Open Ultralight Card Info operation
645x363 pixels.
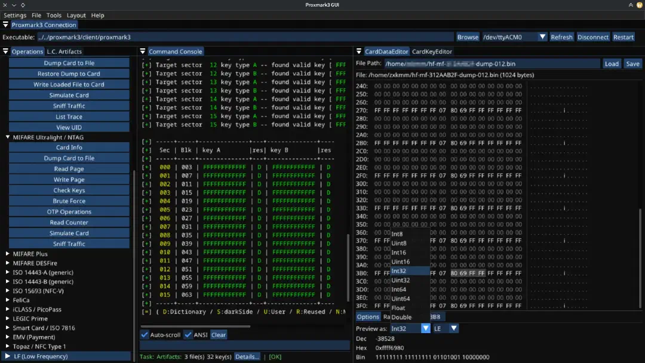click(69, 147)
